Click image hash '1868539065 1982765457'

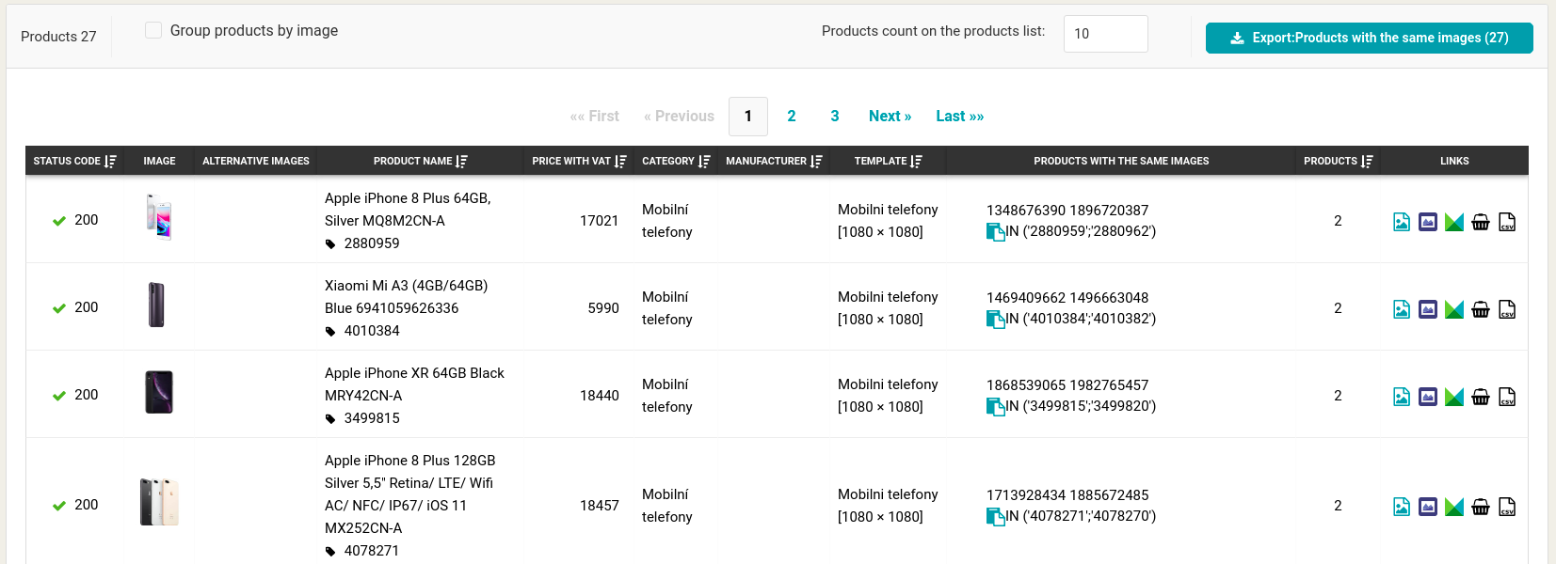tap(1067, 385)
